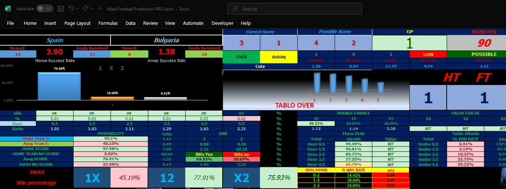The height and width of the screenshot is (189, 506).
Task: Select the green OVER cell
Action: 241,57
